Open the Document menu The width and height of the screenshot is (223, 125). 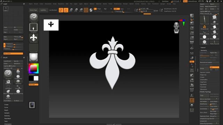48,4
